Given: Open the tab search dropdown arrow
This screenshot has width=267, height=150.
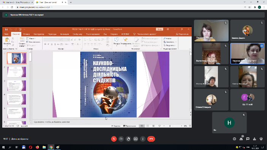Looking at the screenshot, I should 245,2.
